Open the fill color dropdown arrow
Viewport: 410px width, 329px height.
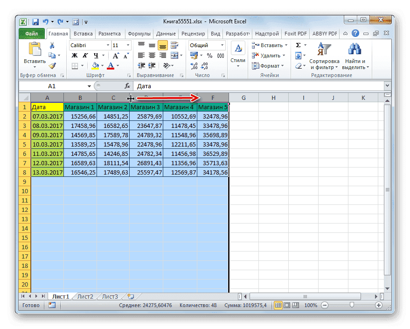tap(101, 66)
